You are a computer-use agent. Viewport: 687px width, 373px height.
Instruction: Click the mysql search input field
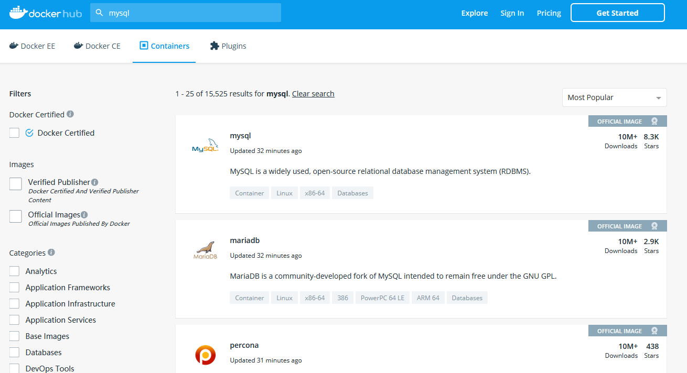186,13
